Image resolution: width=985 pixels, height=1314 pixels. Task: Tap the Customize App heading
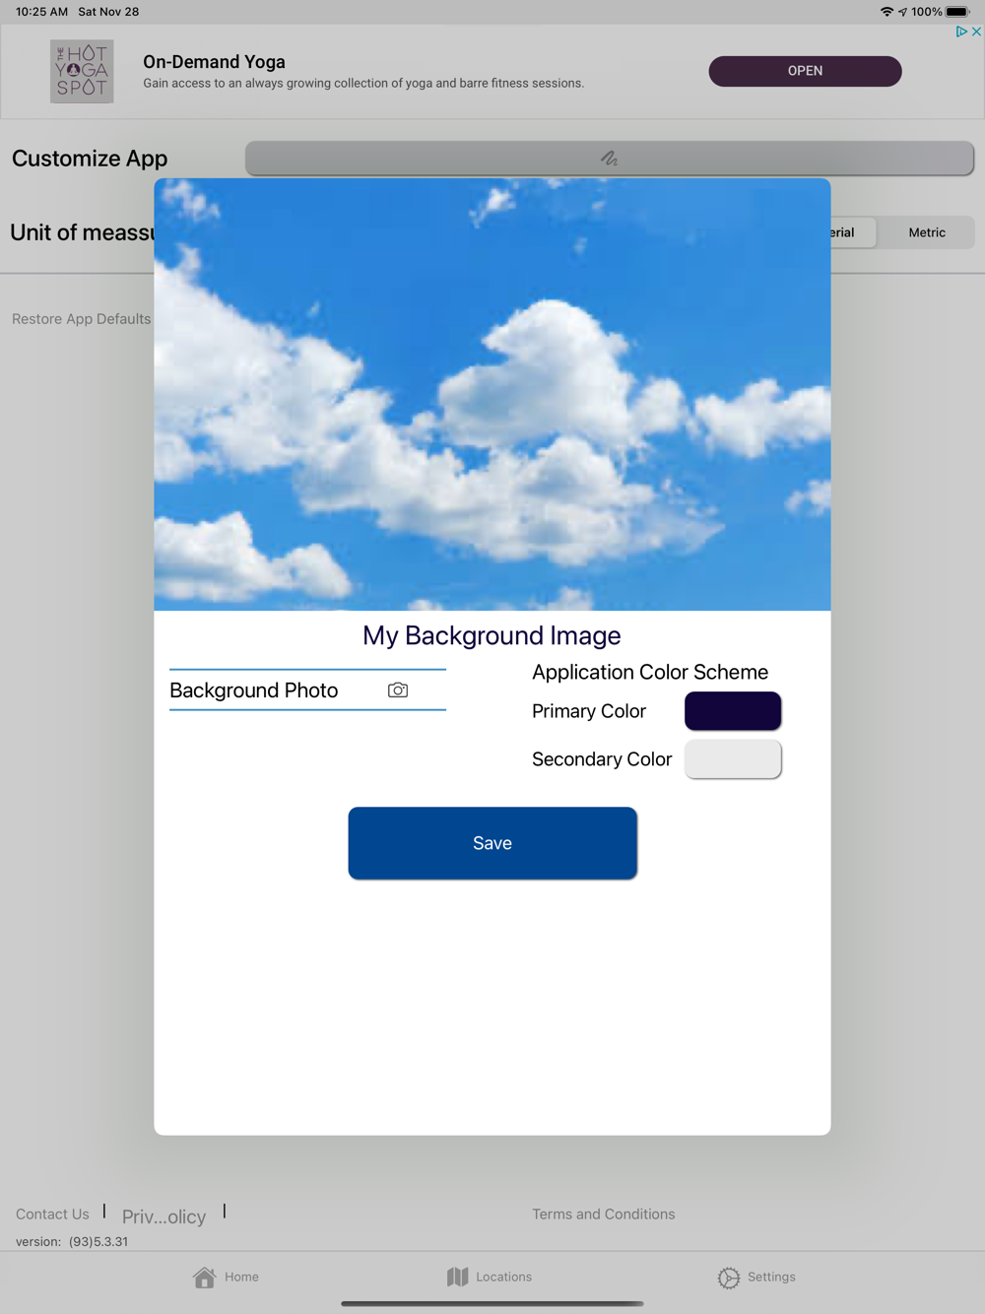point(90,159)
